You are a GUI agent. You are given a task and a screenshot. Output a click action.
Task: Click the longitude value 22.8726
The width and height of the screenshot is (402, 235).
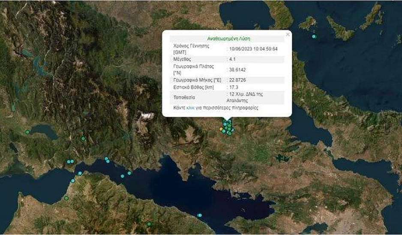point(237,80)
